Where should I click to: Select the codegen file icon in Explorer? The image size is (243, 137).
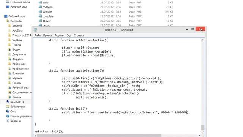point(40,7)
